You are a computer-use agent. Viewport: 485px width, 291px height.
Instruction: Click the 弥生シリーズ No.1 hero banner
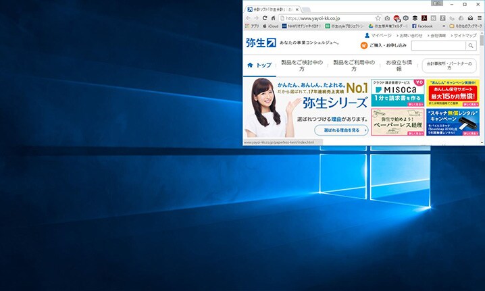[306, 107]
